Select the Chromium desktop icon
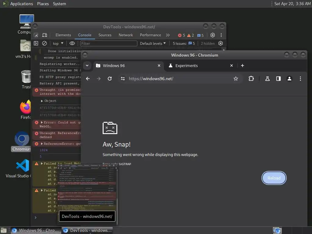 click(22, 141)
